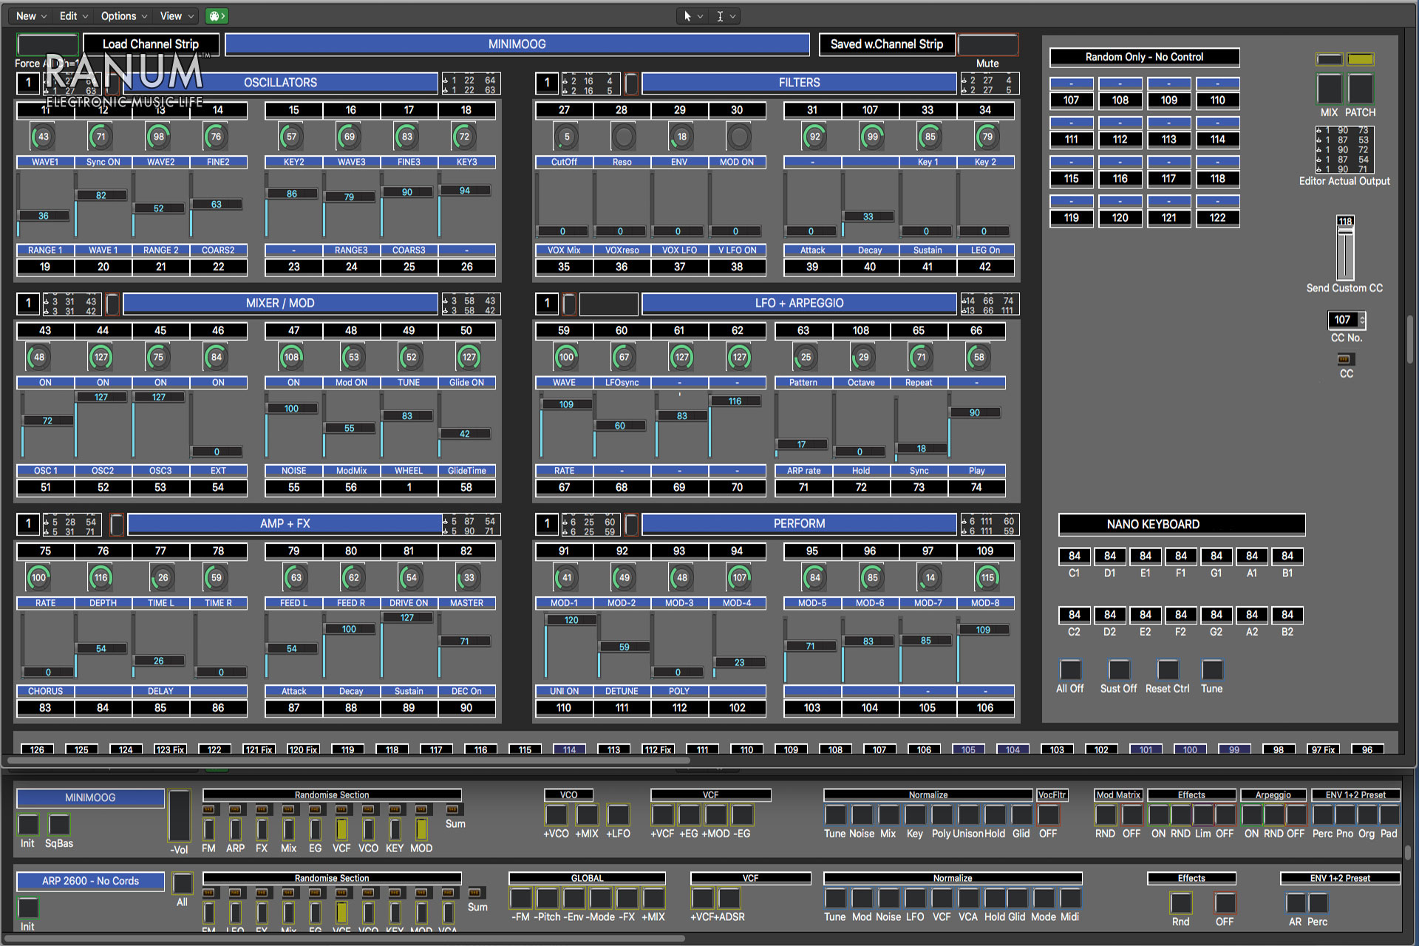Click the Arpeggio ON pad
The height and width of the screenshot is (946, 1419).
(x=1251, y=815)
